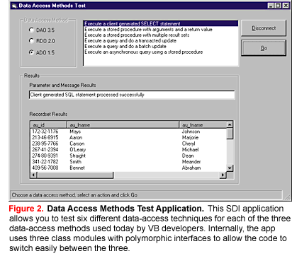The width and height of the screenshot is (292, 256).
Task: Click the cell 409-56-7008
Action: click(45, 168)
